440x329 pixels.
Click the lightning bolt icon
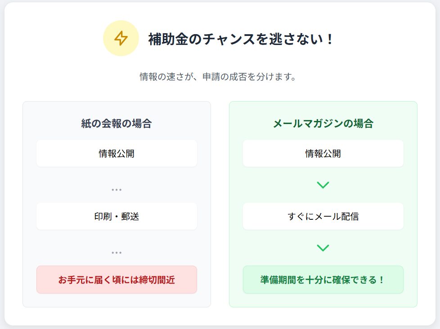121,38
